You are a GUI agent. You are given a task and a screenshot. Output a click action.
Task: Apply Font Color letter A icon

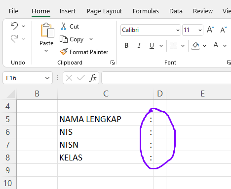[216, 45]
